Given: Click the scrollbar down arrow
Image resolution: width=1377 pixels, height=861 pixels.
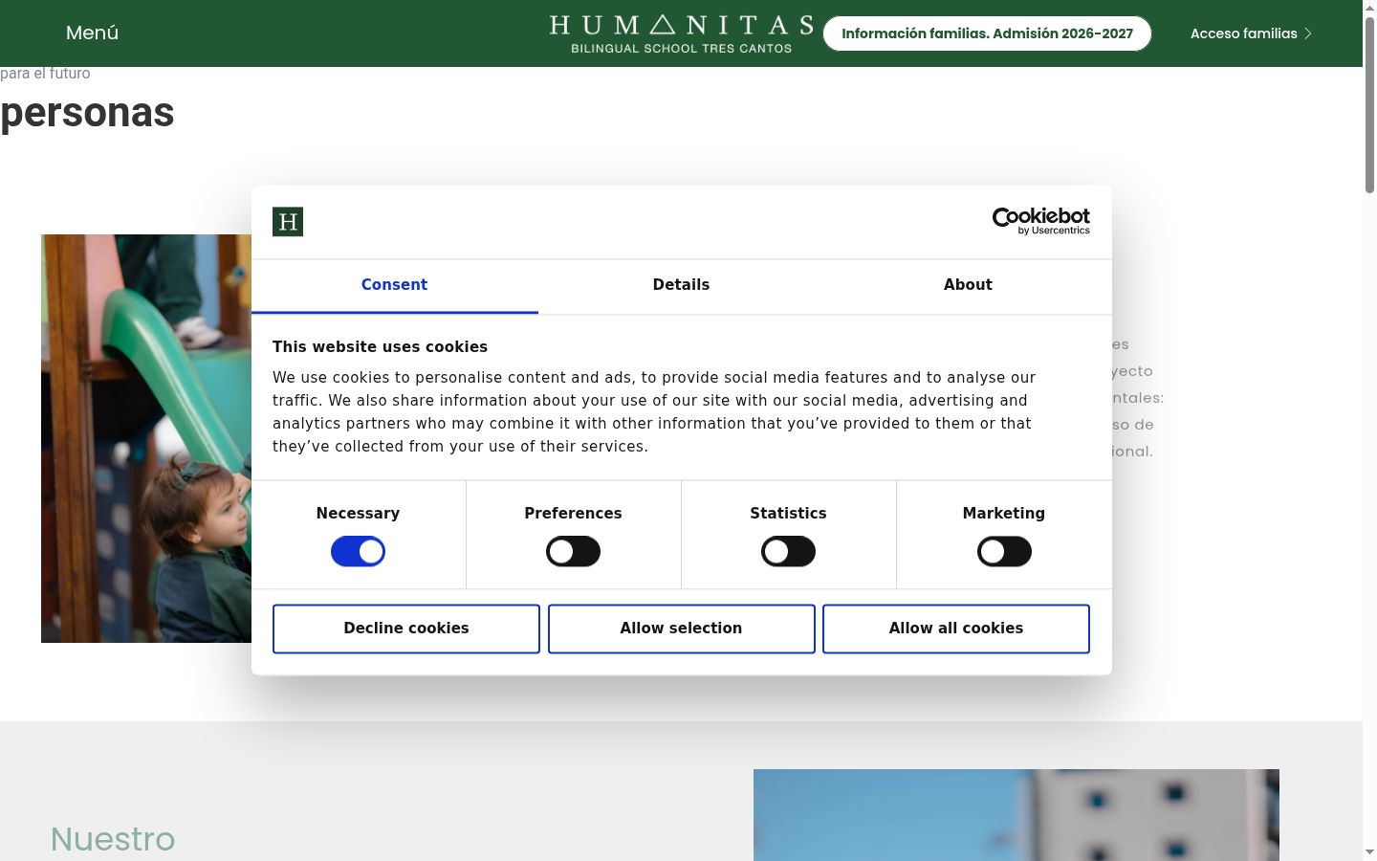Looking at the screenshot, I should [1369, 851].
